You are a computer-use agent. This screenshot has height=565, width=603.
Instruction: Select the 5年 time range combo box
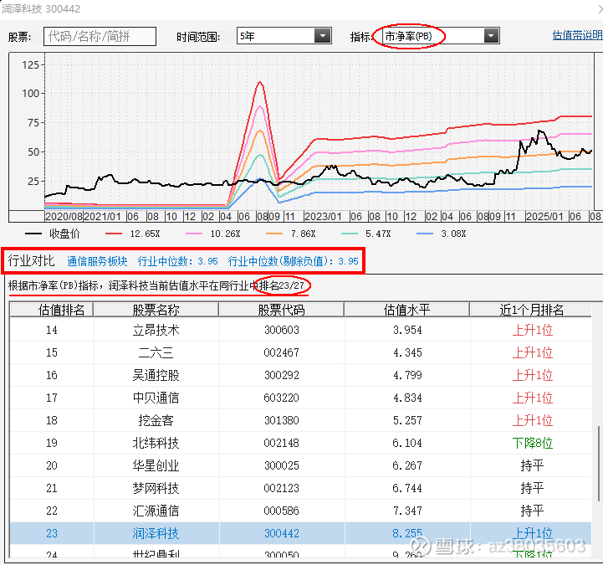284,36
